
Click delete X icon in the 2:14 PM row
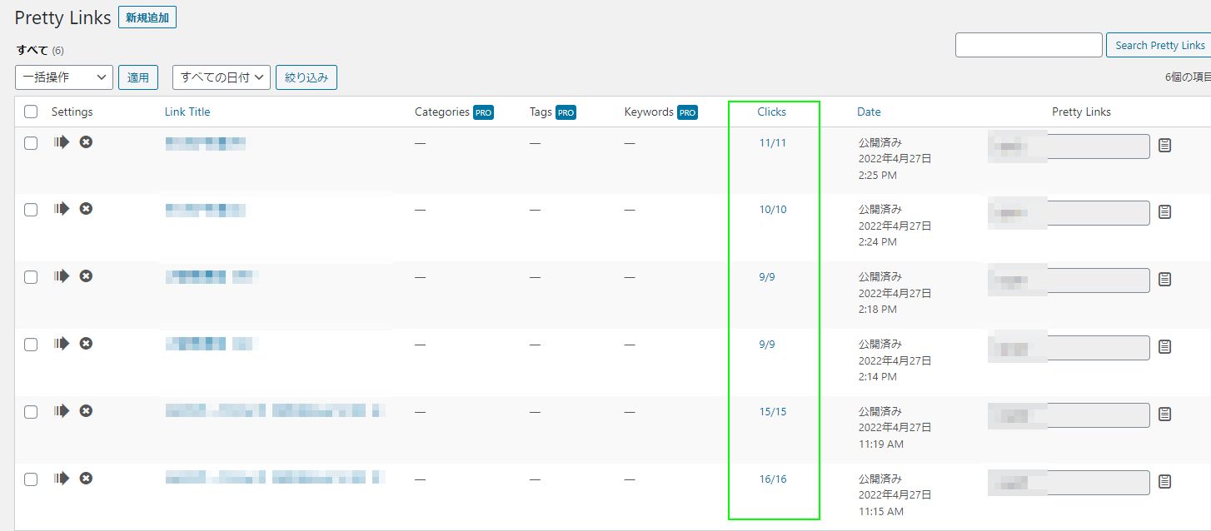click(x=86, y=343)
